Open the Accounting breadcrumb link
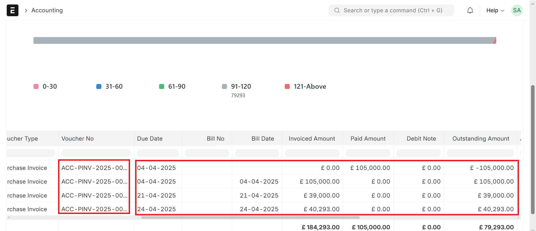Screen dimensions: 536x231 tap(47, 10)
